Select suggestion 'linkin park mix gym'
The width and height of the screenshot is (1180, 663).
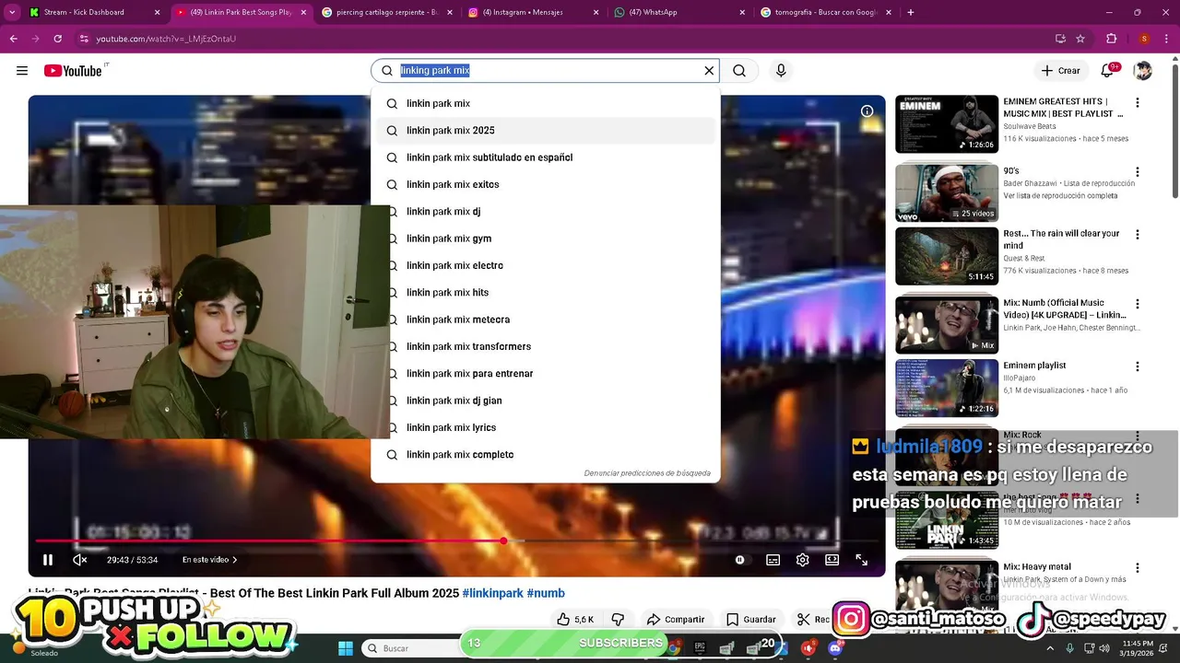tap(546, 238)
